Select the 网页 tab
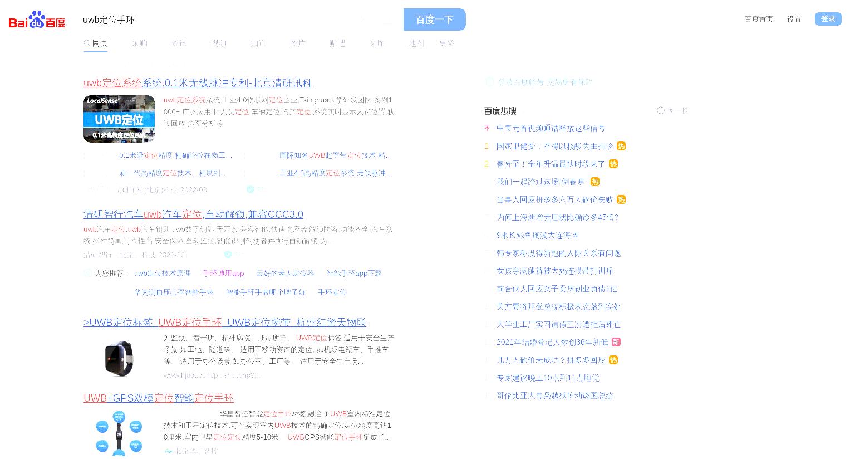 (x=96, y=43)
